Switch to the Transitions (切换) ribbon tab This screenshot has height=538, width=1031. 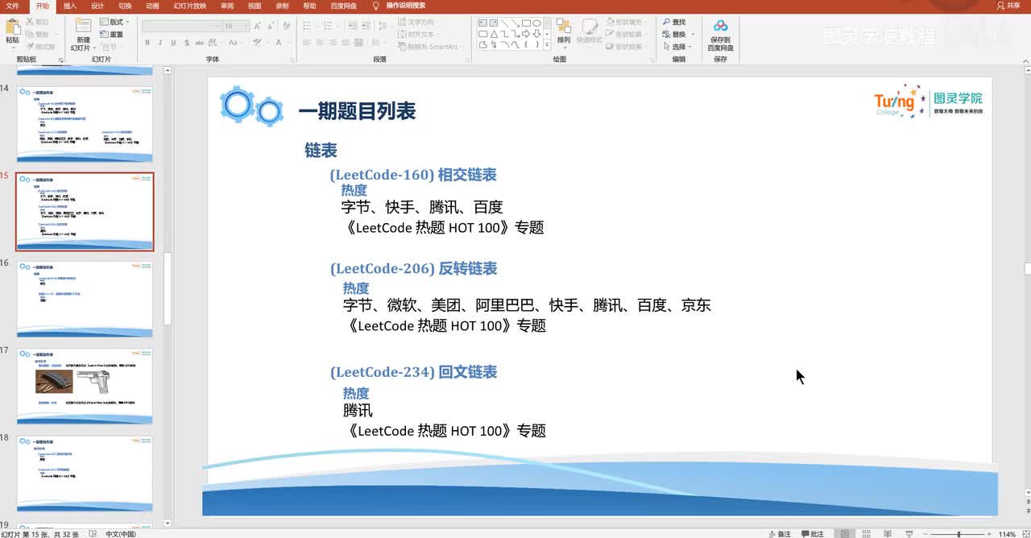[x=125, y=6]
